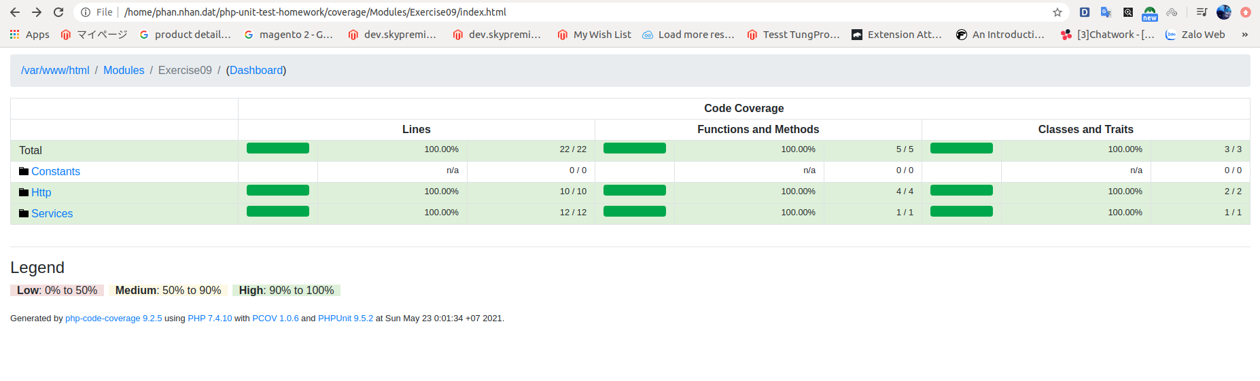
Task: Go back to the previous page
Action: point(15,12)
